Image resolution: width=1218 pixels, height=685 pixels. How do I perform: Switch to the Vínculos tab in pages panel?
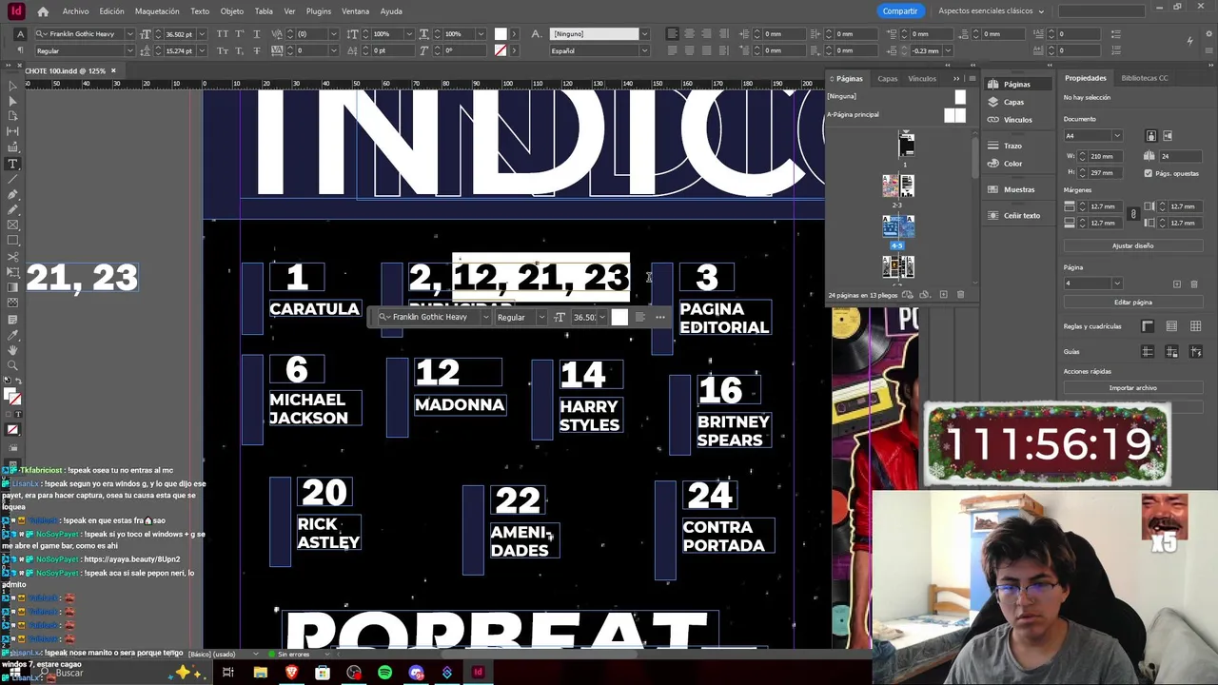pyautogui.click(x=922, y=78)
